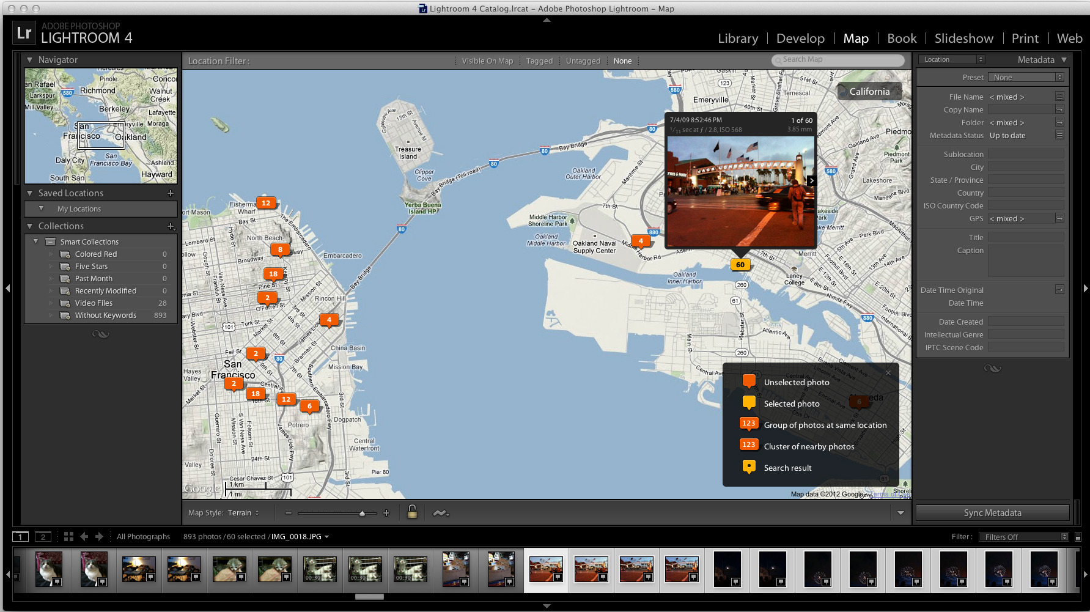Click the Caption text field

click(1026, 261)
